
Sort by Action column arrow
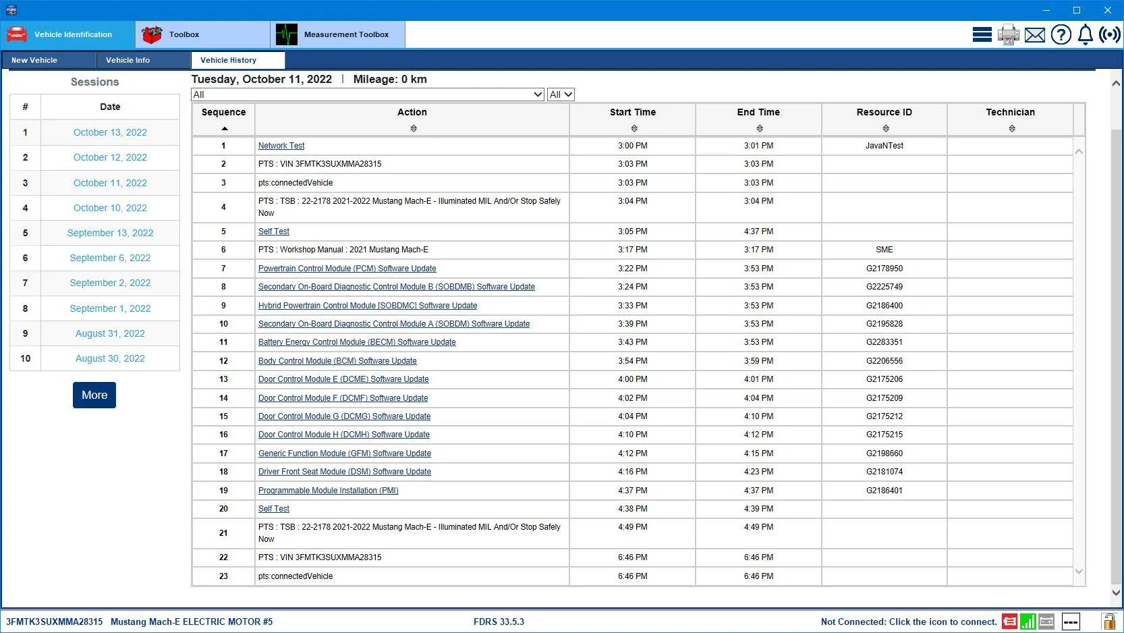414,128
